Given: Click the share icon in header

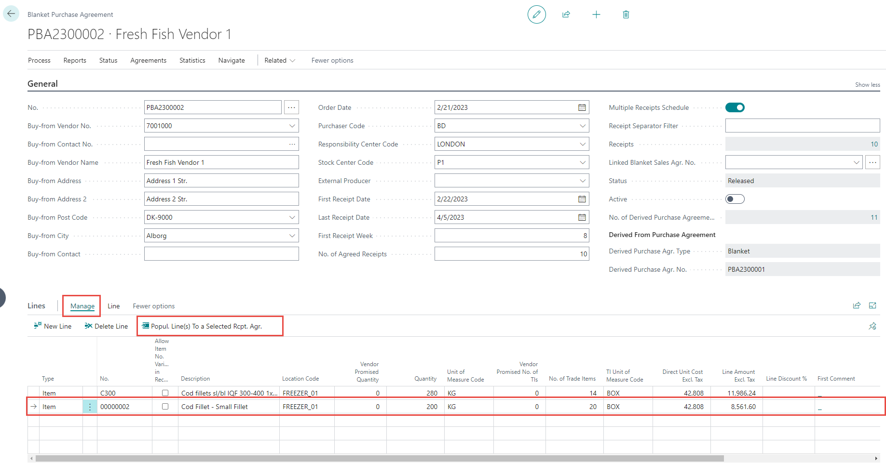Looking at the screenshot, I should click(x=566, y=14).
